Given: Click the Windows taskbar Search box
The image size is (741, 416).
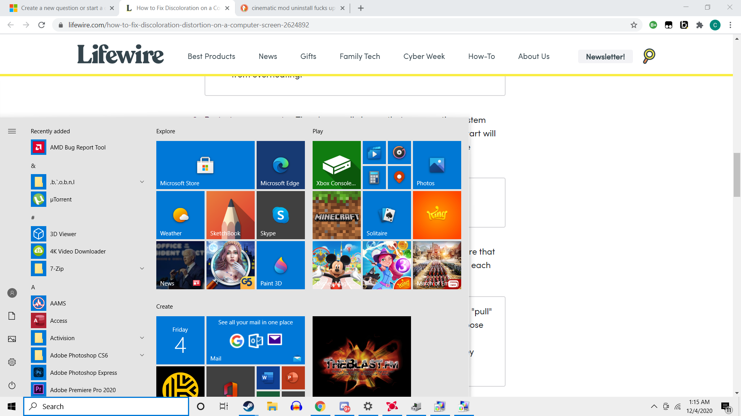Looking at the screenshot, I should point(106,406).
